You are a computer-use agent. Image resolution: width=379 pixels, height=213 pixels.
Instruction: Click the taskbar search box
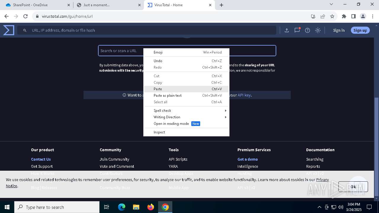coord(57,207)
